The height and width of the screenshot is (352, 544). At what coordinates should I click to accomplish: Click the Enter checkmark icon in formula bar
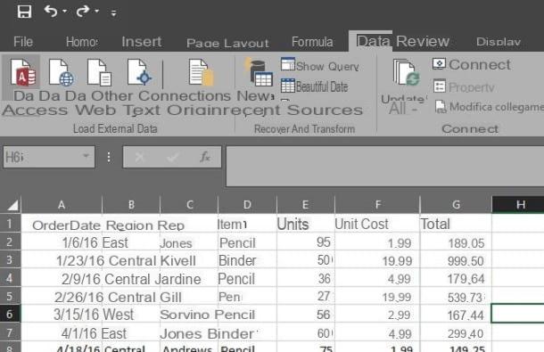[173, 158]
